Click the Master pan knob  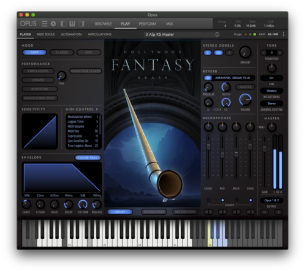271,127
